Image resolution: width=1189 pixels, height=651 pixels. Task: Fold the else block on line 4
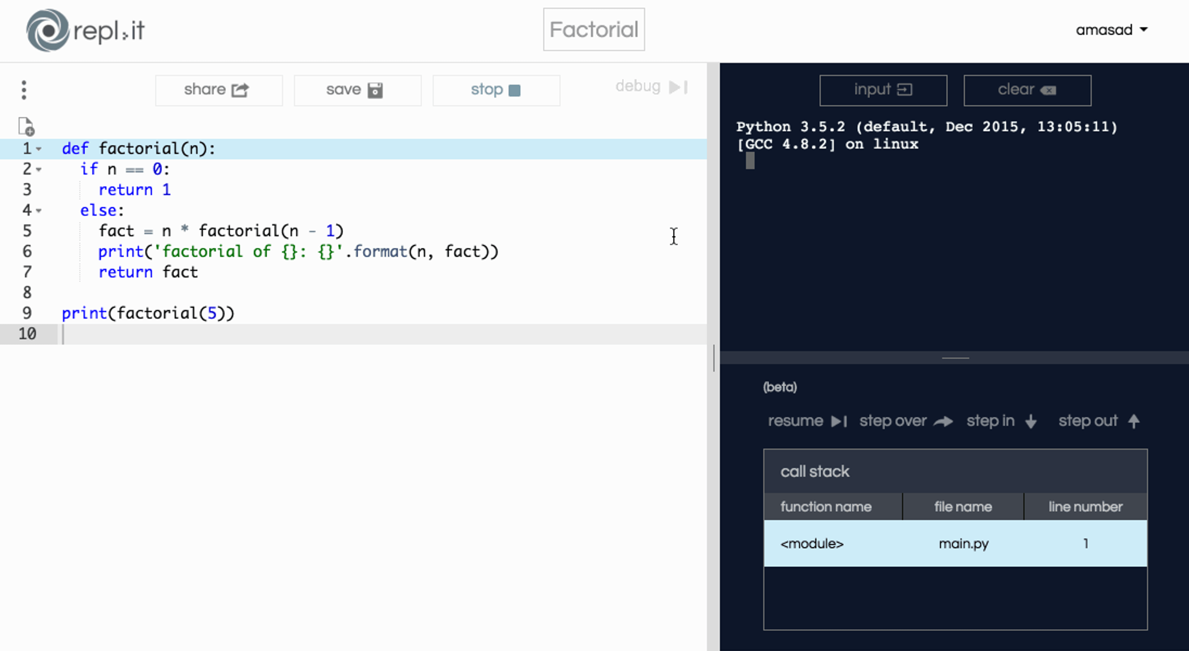(39, 210)
